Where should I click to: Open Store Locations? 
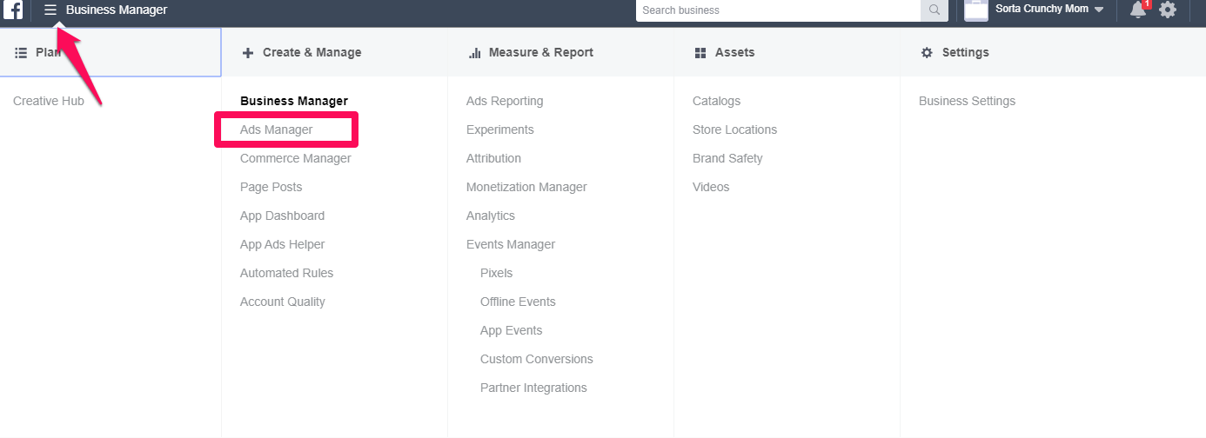(734, 129)
